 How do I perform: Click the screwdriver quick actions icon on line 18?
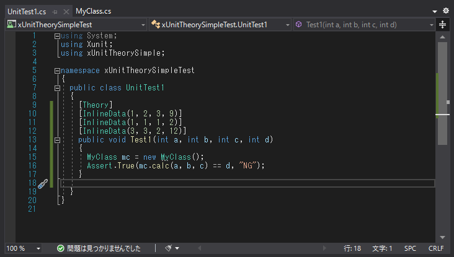[x=43, y=183]
